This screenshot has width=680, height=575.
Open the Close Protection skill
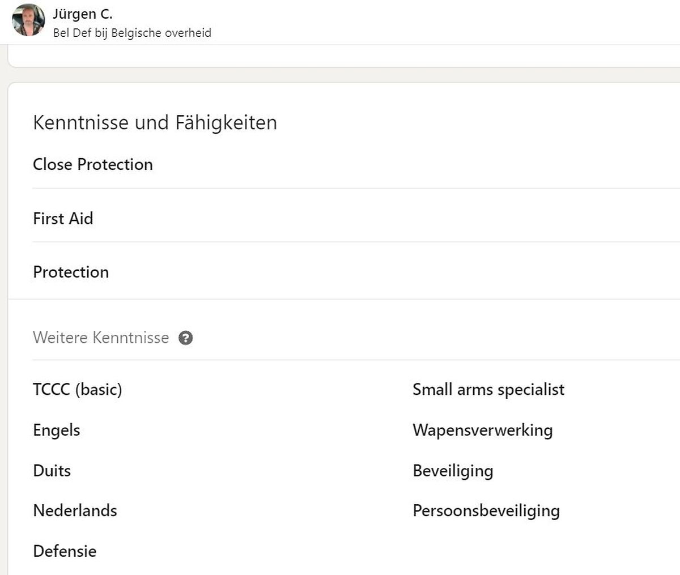tap(93, 164)
